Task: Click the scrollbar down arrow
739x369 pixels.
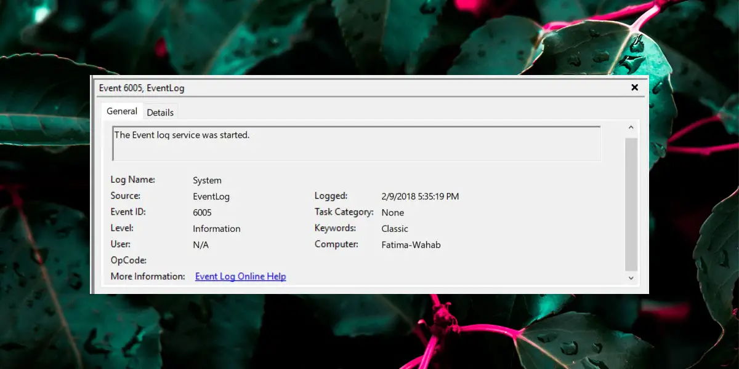Action: point(631,278)
